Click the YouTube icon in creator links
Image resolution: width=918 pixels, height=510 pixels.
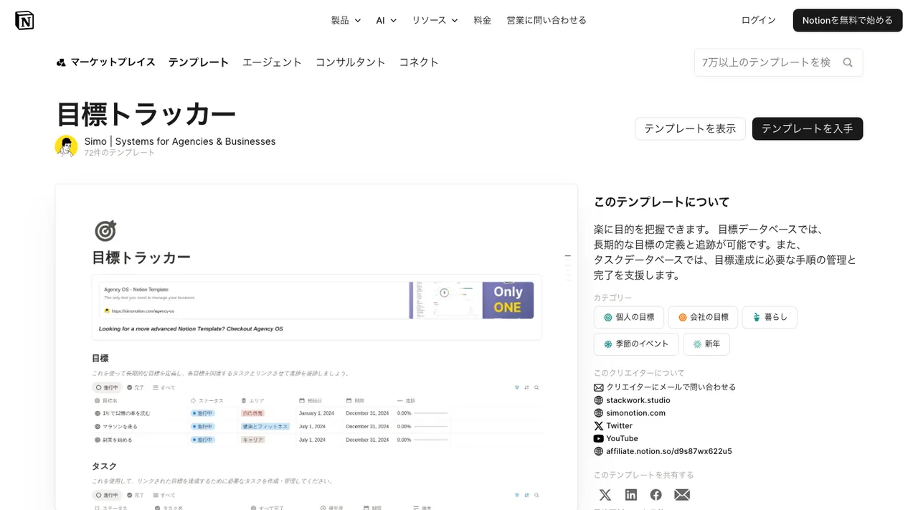pos(599,438)
